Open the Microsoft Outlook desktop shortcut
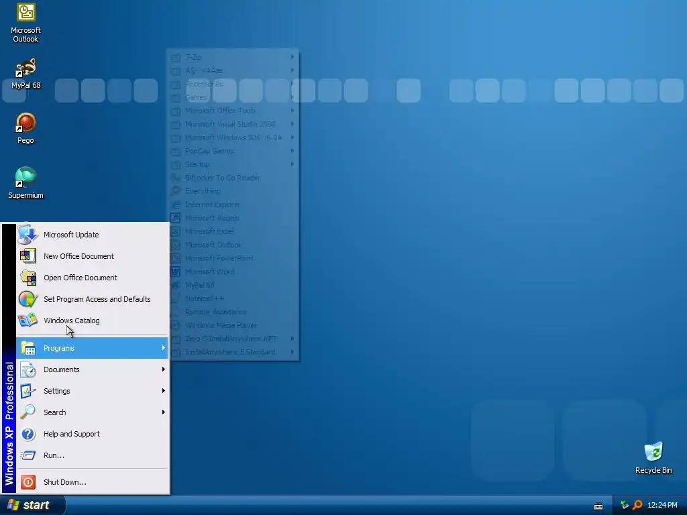Image resolution: width=687 pixels, height=515 pixels. pos(25,23)
